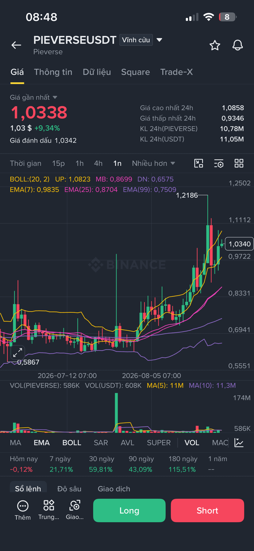This screenshot has height=551, width=254.
Task: Tap the PIEVERSEUSDT pair title
Action: point(75,40)
